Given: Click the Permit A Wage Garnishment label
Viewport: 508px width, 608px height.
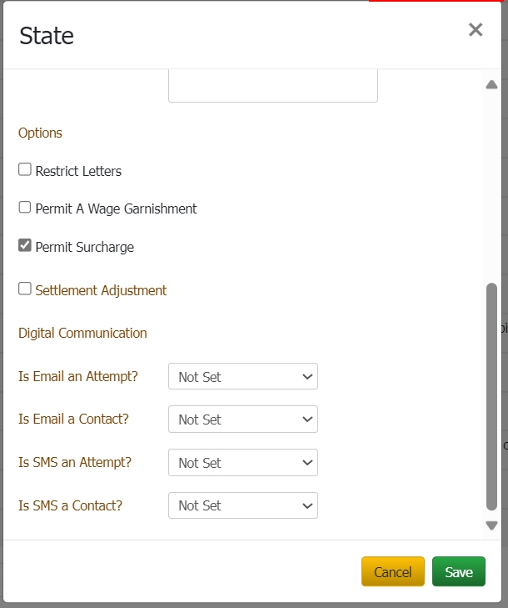Looking at the screenshot, I should click(116, 209).
